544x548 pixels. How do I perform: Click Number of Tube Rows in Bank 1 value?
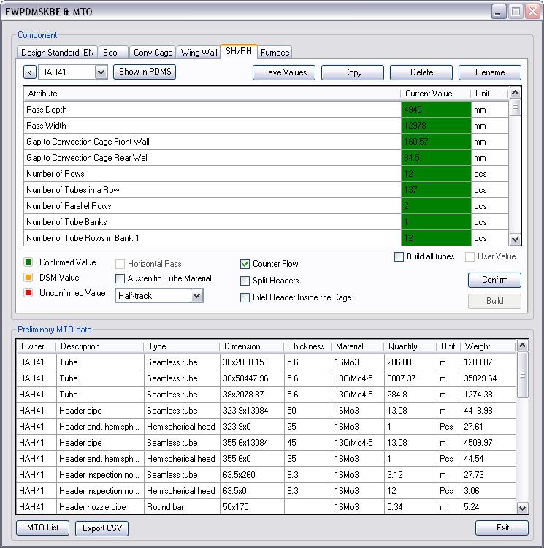pos(436,238)
